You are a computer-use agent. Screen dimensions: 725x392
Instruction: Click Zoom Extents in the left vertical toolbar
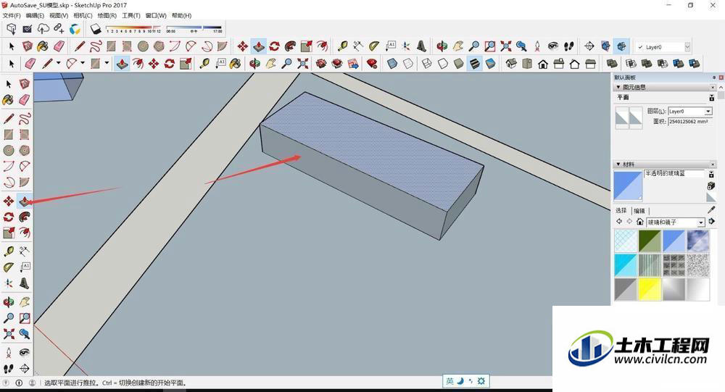coord(8,333)
